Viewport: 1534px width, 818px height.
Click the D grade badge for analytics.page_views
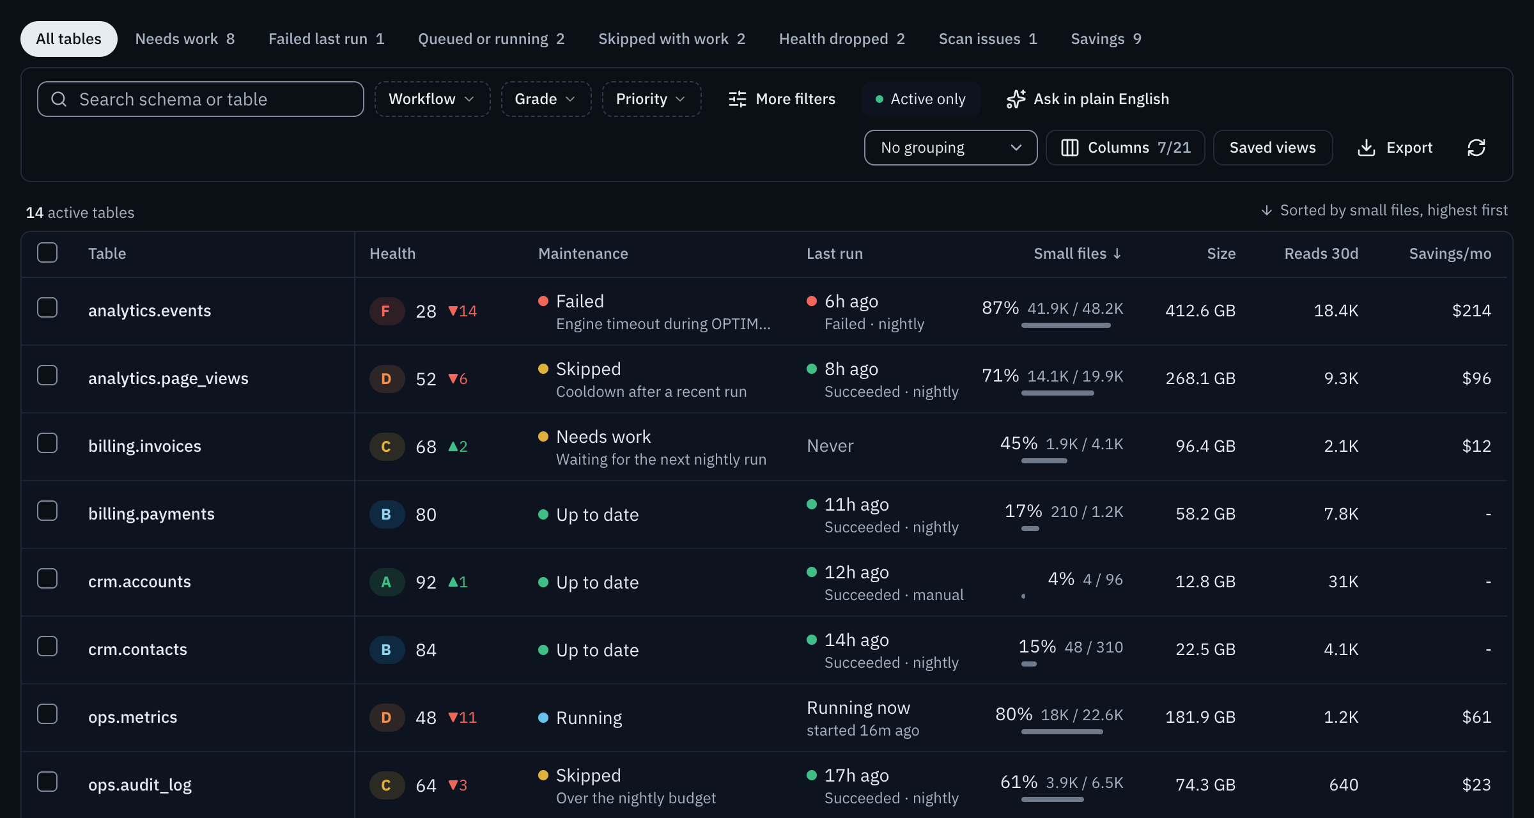point(386,379)
